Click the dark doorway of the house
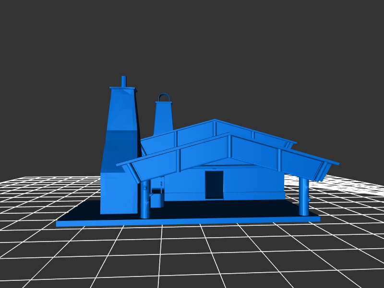 coord(214,184)
